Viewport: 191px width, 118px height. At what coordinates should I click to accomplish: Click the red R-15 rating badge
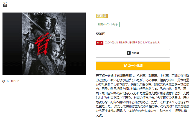pos(100,43)
